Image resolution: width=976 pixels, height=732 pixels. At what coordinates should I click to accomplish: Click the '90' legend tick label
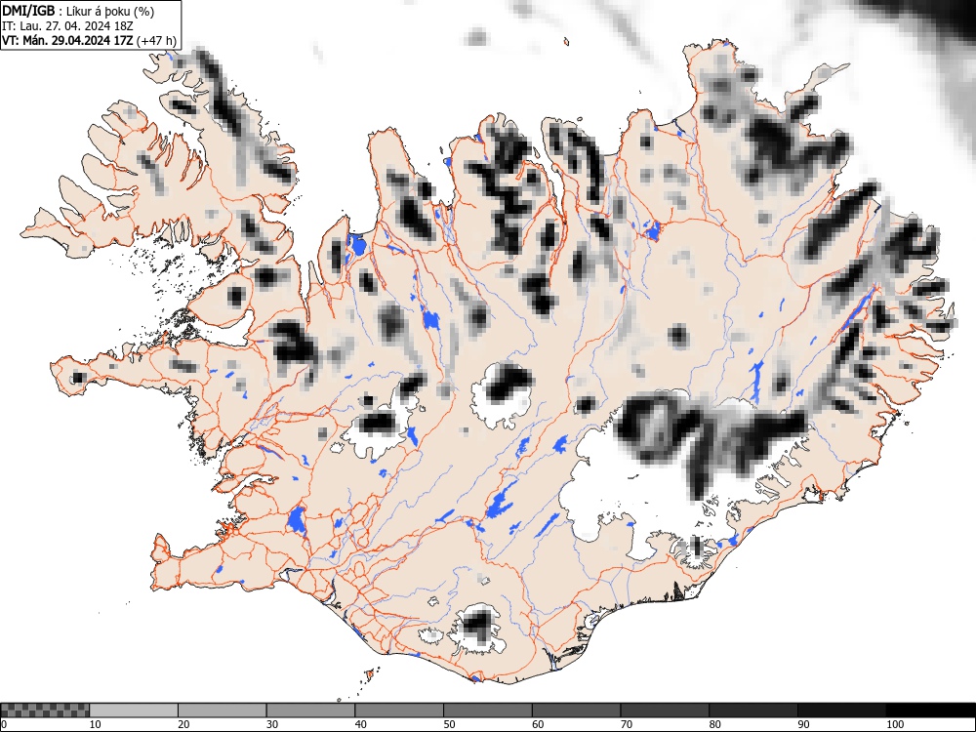pos(802,724)
